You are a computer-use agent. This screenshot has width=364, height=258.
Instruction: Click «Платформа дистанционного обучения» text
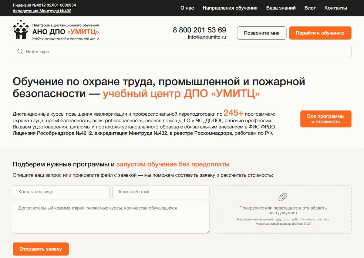66,25
